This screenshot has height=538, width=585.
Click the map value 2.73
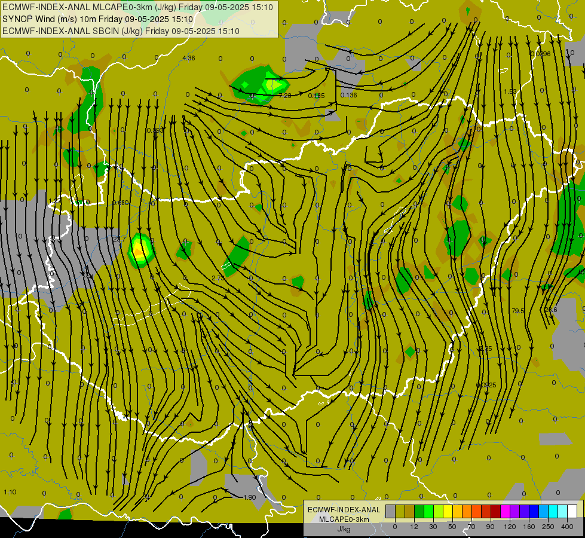(218, 278)
